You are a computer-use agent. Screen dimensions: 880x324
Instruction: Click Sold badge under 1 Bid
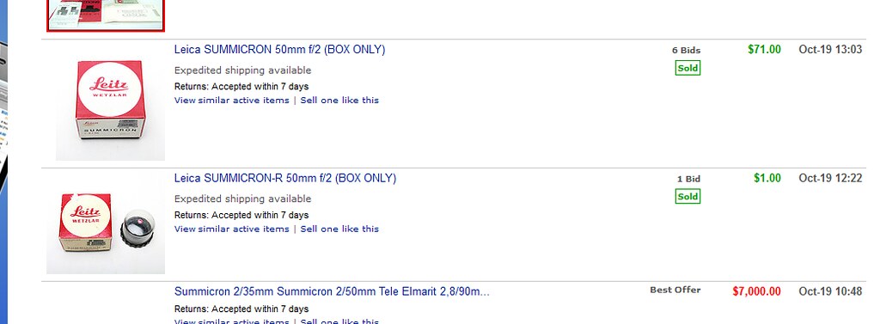click(x=687, y=197)
